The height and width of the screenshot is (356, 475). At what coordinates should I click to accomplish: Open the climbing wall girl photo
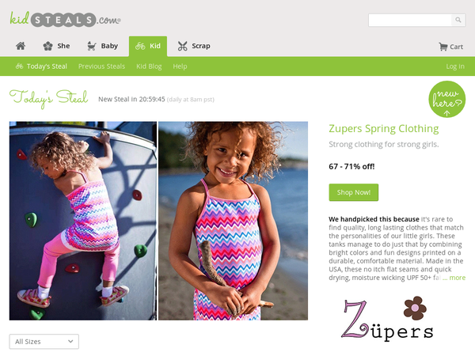click(83, 221)
